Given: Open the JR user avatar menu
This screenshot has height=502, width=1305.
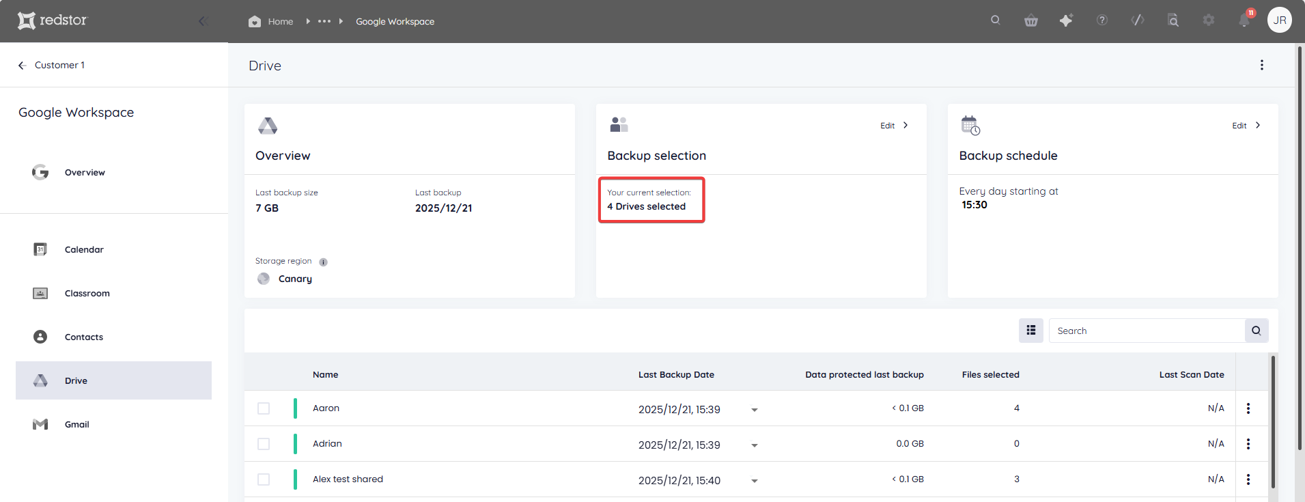Looking at the screenshot, I should pyautogui.click(x=1280, y=20).
